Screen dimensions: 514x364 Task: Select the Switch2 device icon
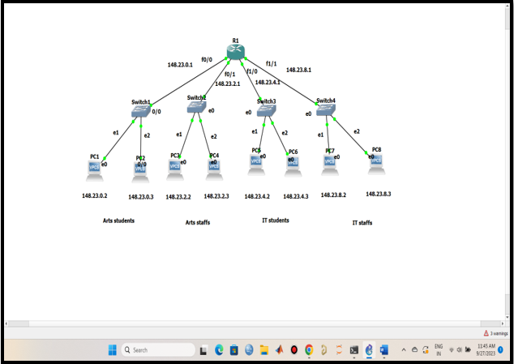[x=197, y=107]
